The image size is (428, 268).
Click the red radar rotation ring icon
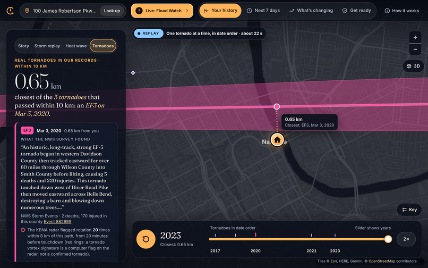23,230
